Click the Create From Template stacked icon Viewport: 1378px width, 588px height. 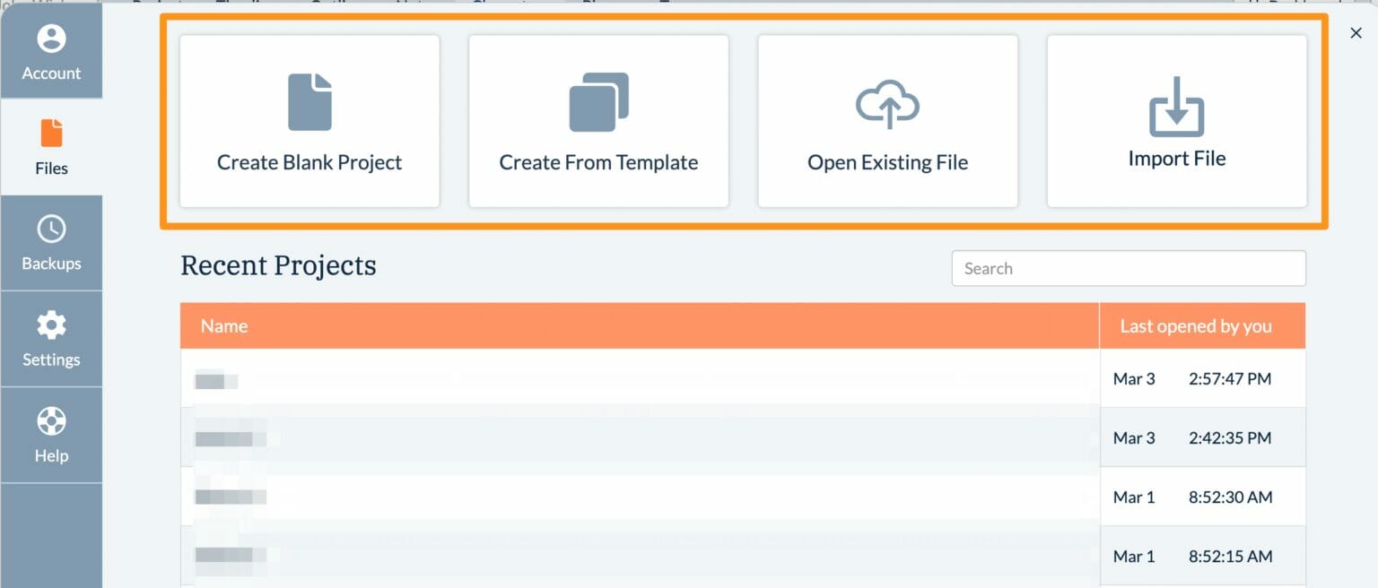(x=598, y=102)
